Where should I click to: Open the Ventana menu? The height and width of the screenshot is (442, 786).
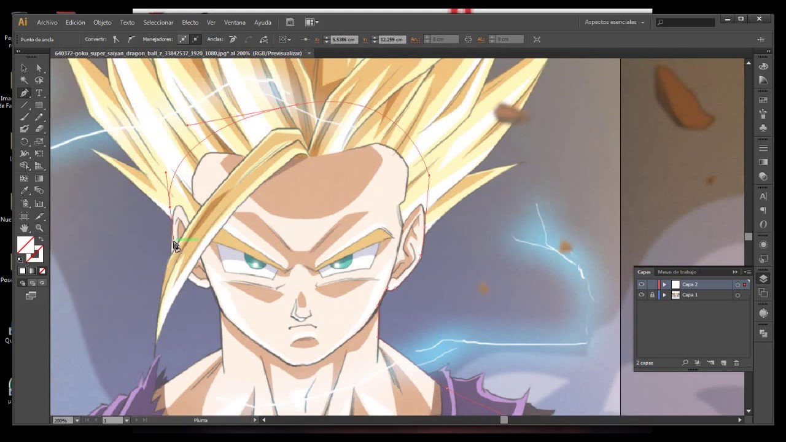click(x=235, y=22)
